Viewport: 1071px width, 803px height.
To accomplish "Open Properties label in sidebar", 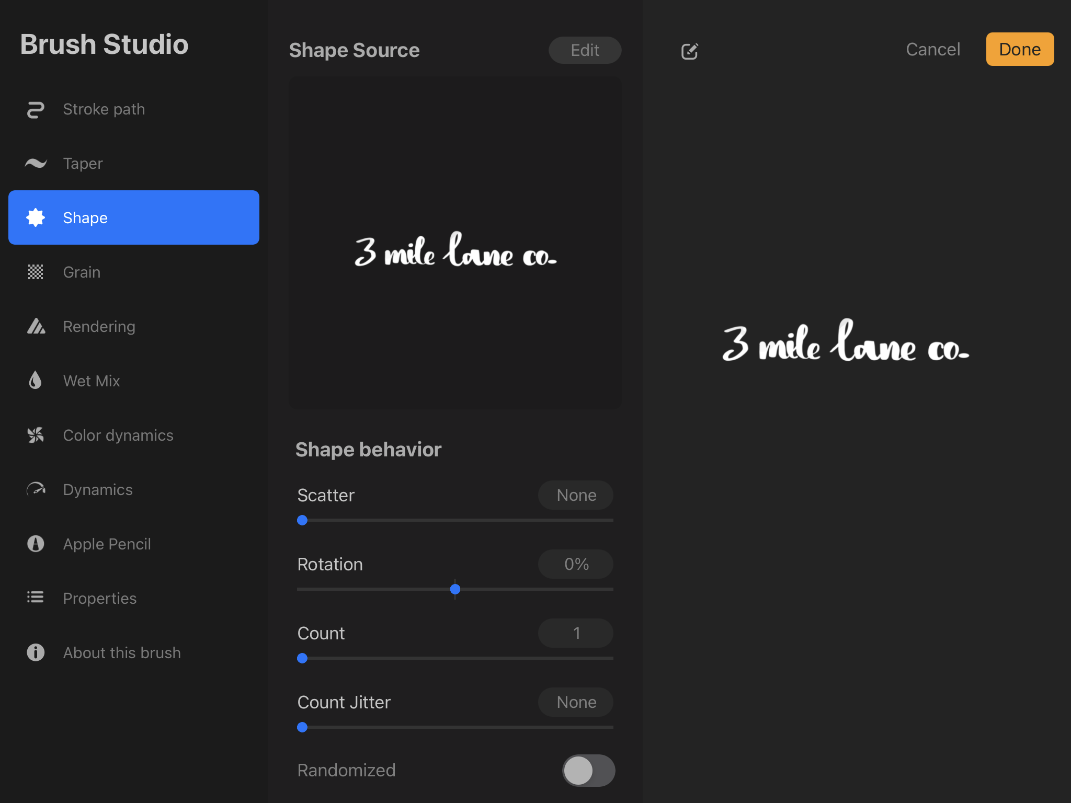I will click(99, 599).
